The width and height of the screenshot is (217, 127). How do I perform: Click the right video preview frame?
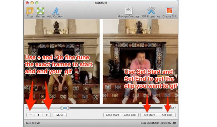(140, 61)
